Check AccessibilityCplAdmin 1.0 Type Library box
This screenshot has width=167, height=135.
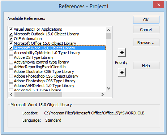click(x=11, y=53)
